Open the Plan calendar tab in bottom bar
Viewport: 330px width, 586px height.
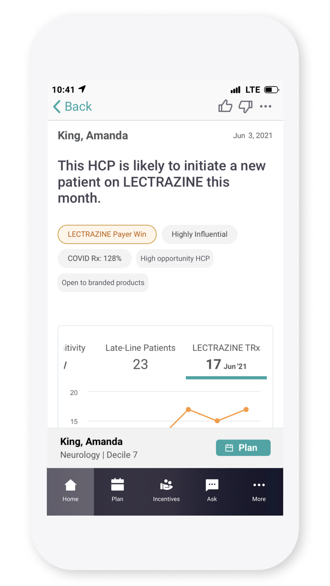click(117, 491)
